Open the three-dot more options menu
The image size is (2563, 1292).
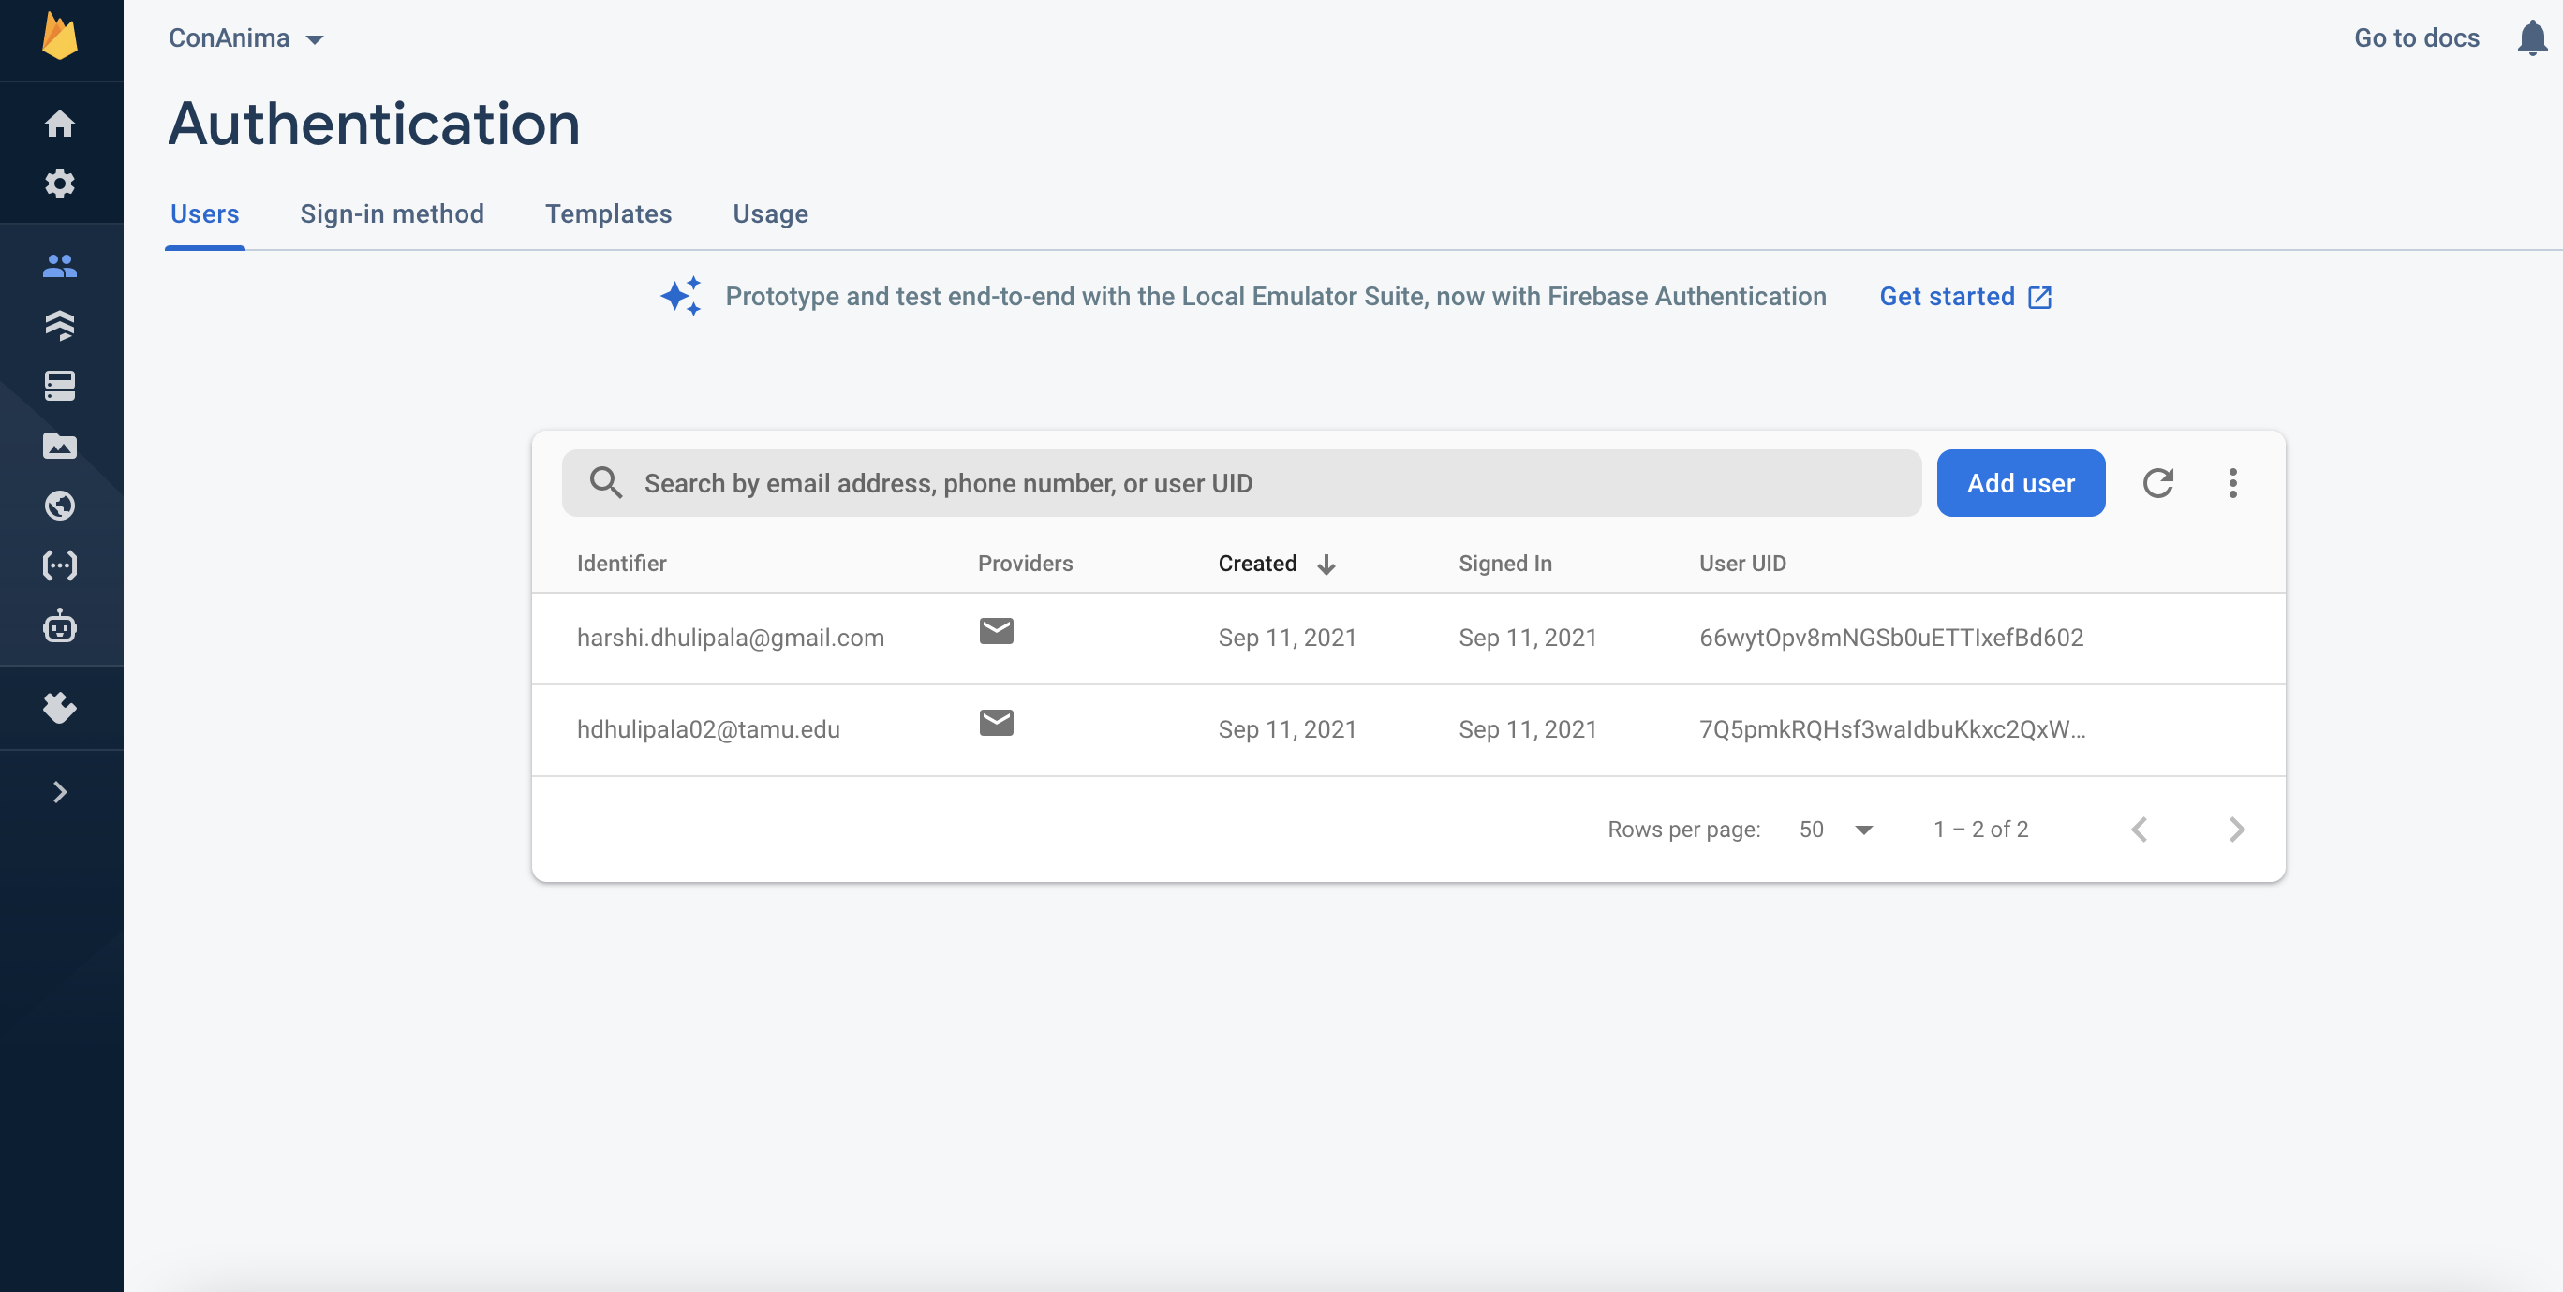2232,483
